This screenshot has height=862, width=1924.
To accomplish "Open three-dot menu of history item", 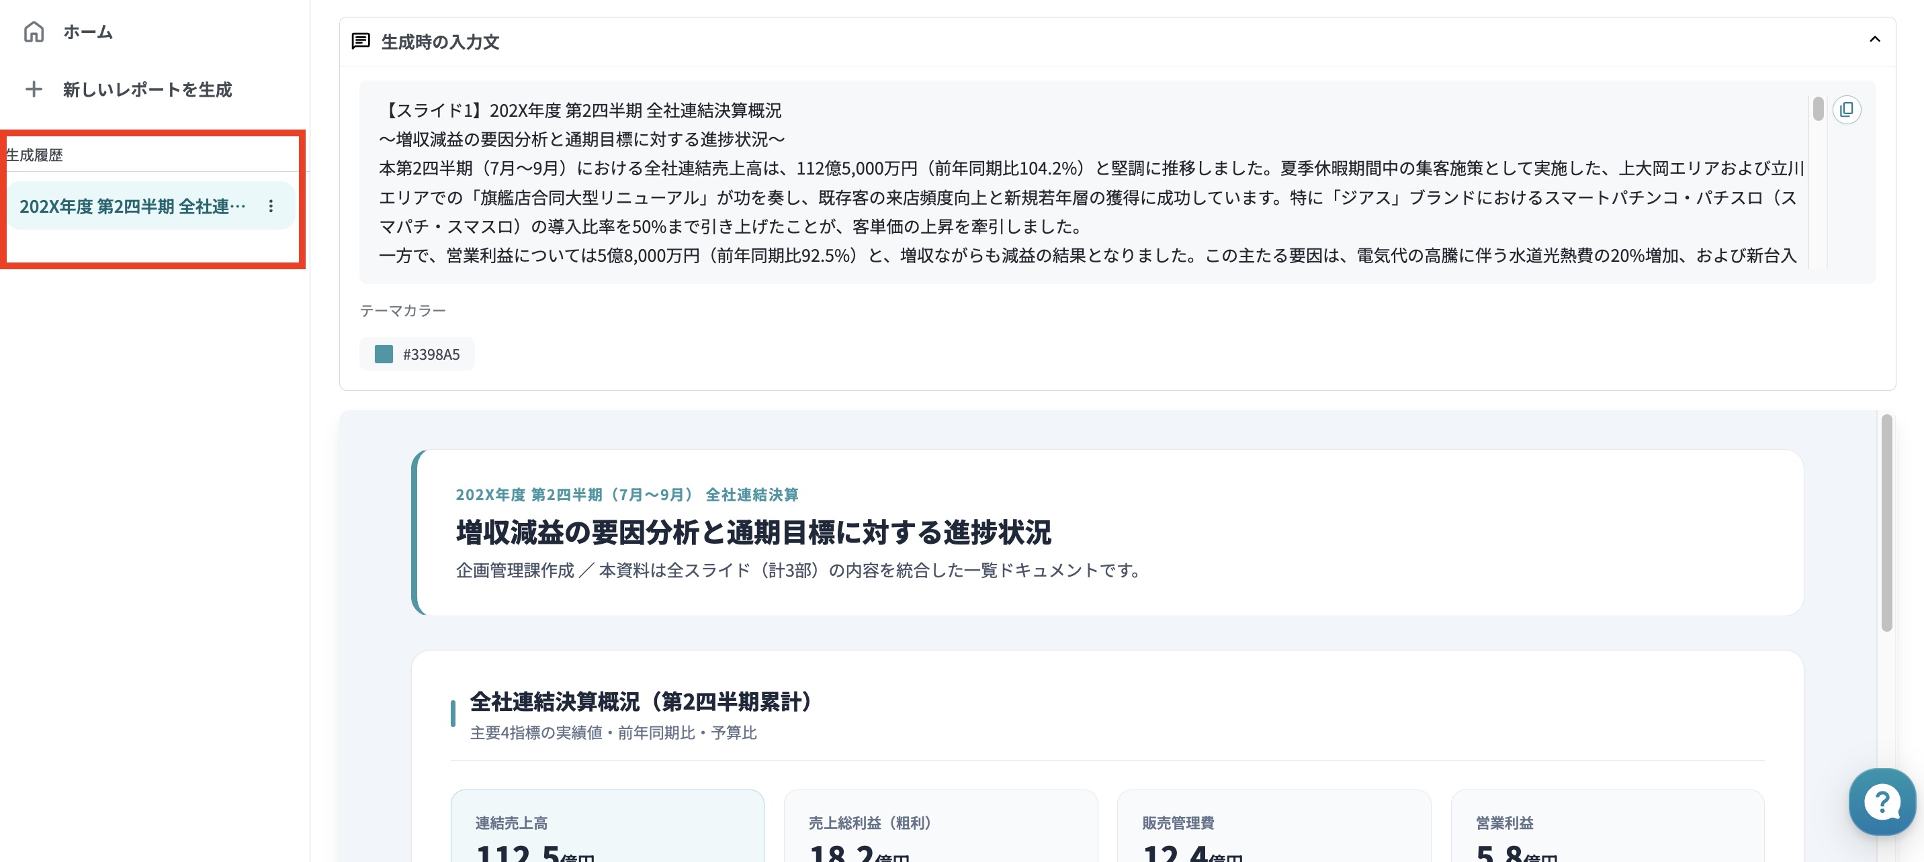I will pyautogui.click(x=271, y=206).
